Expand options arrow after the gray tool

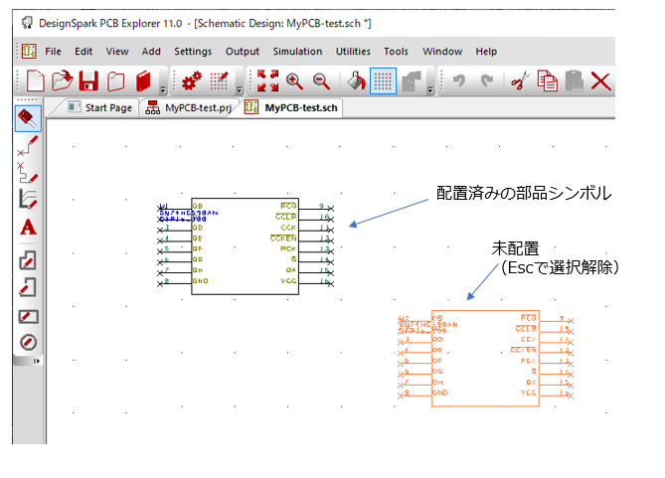tap(430, 89)
